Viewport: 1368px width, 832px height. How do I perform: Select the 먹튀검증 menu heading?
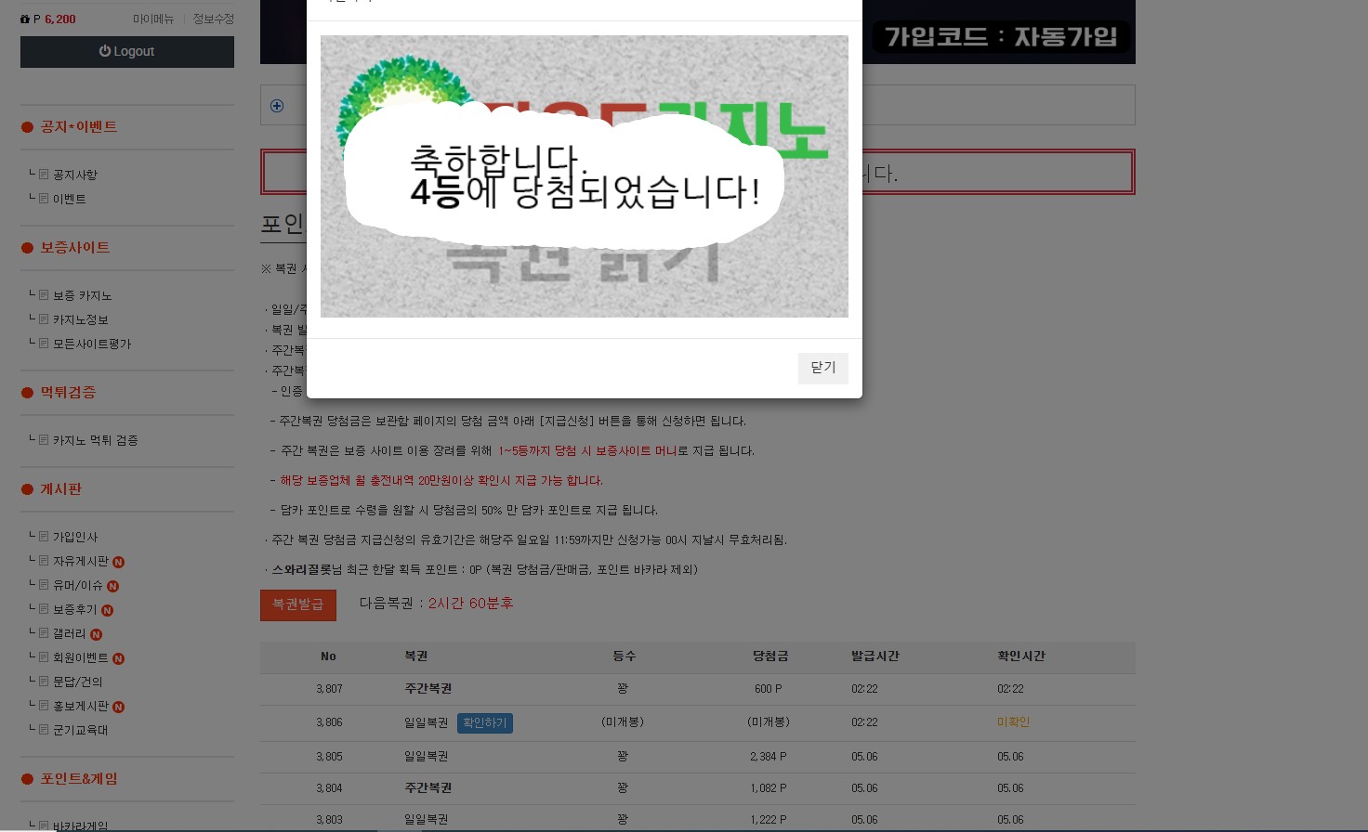pyautogui.click(x=68, y=393)
